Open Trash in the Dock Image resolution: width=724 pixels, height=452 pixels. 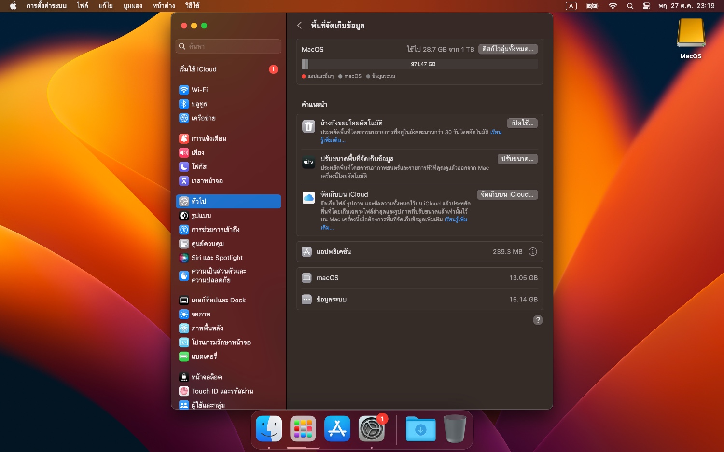pos(455,428)
